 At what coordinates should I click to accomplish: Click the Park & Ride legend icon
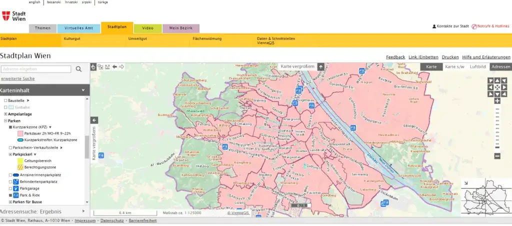click(15, 195)
